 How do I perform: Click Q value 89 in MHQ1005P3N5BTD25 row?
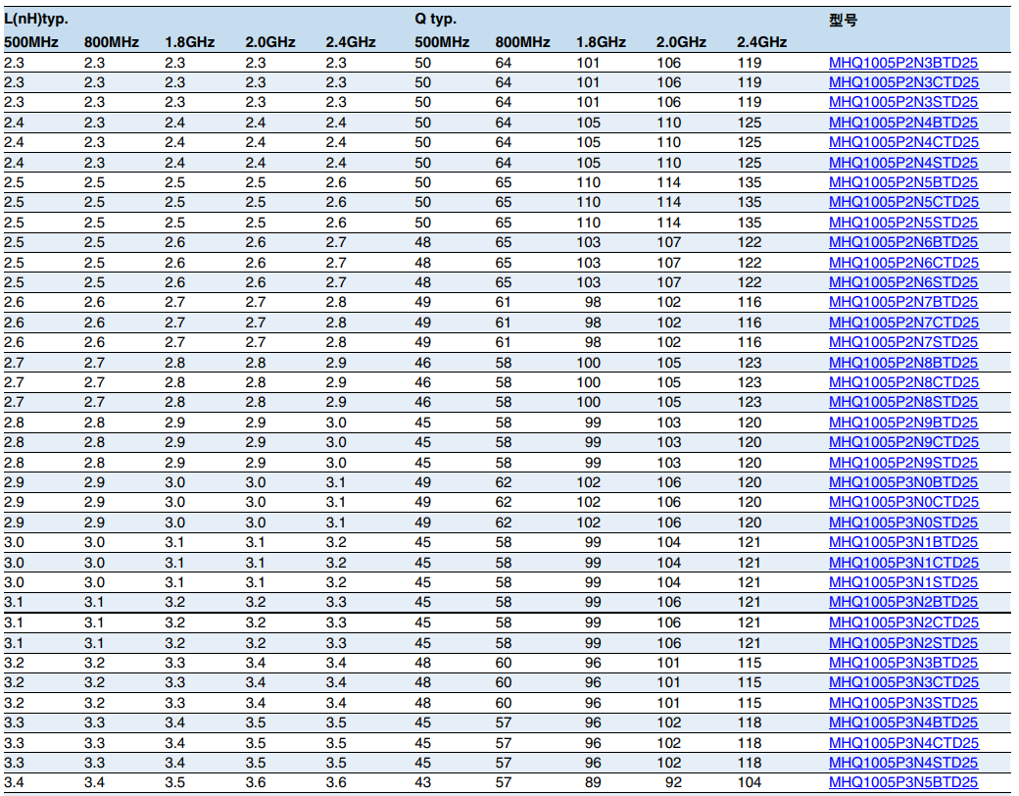593,783
